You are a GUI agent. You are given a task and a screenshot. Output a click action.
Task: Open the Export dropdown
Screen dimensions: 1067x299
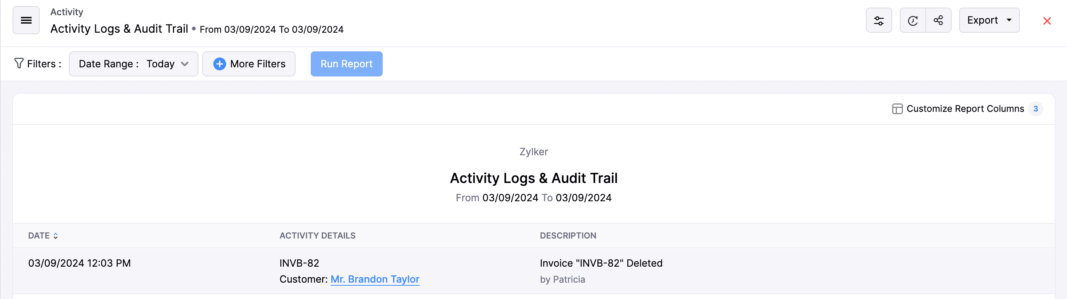(x=989, y=20)
